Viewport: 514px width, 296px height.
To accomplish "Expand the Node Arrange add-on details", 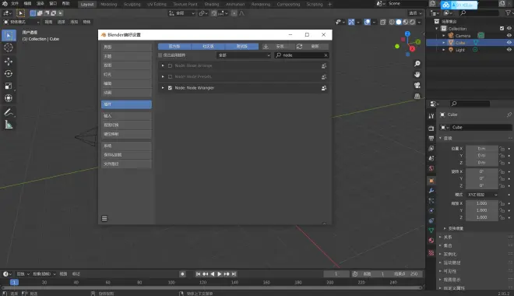I will 163,65.
